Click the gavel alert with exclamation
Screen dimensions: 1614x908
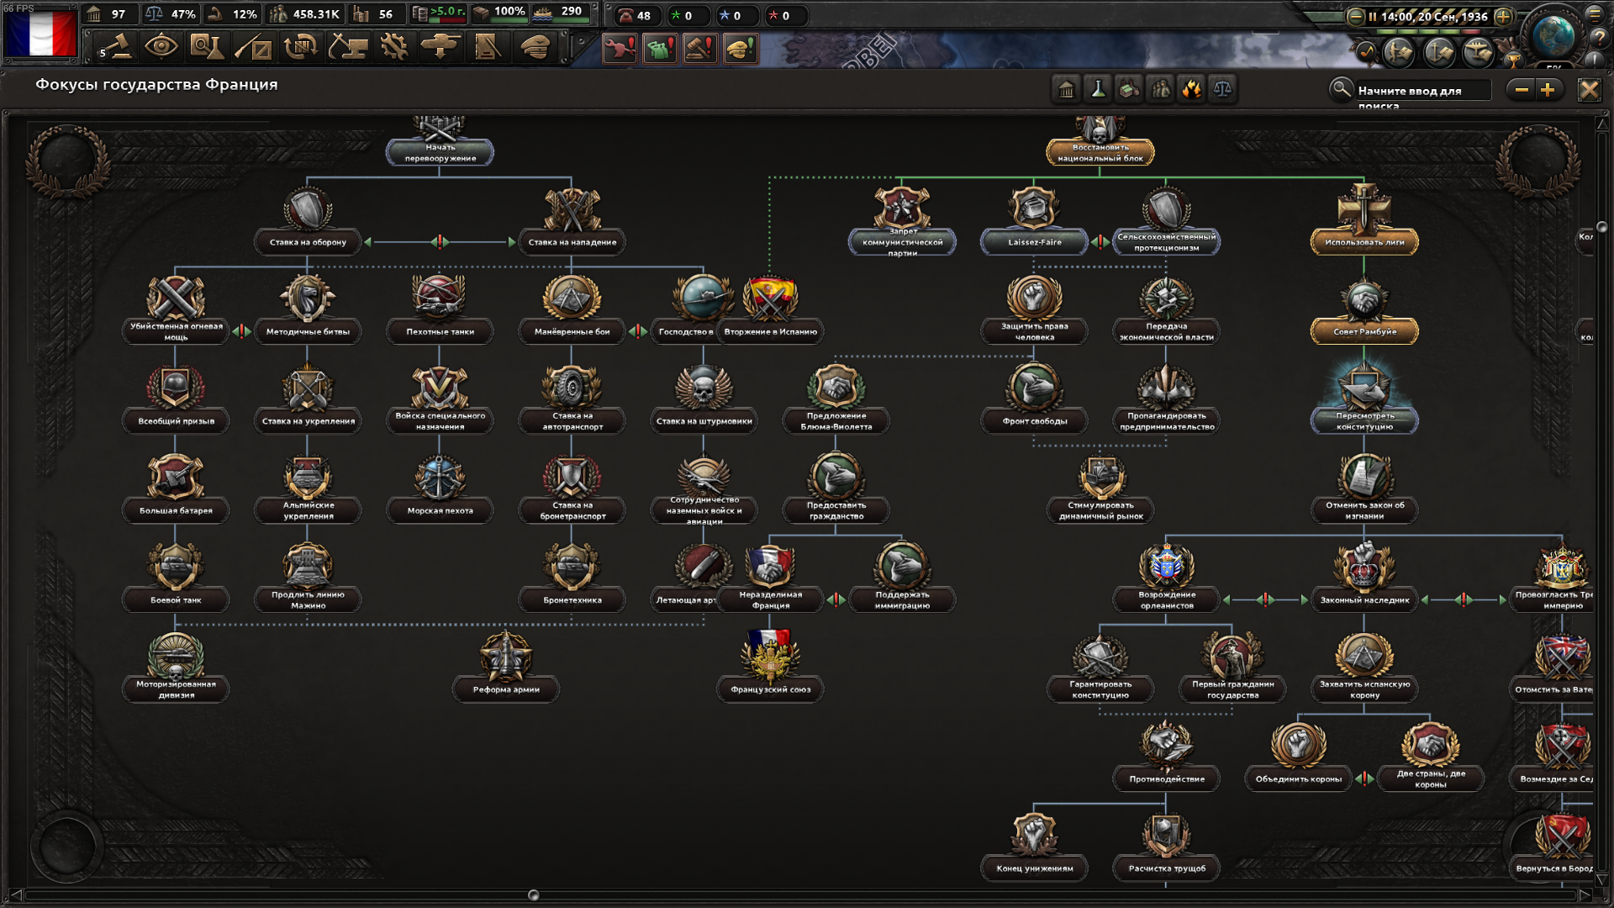tap(700, 49)
